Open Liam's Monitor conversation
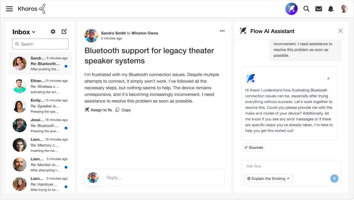The image size is (354, 200). tap(40, 164)
